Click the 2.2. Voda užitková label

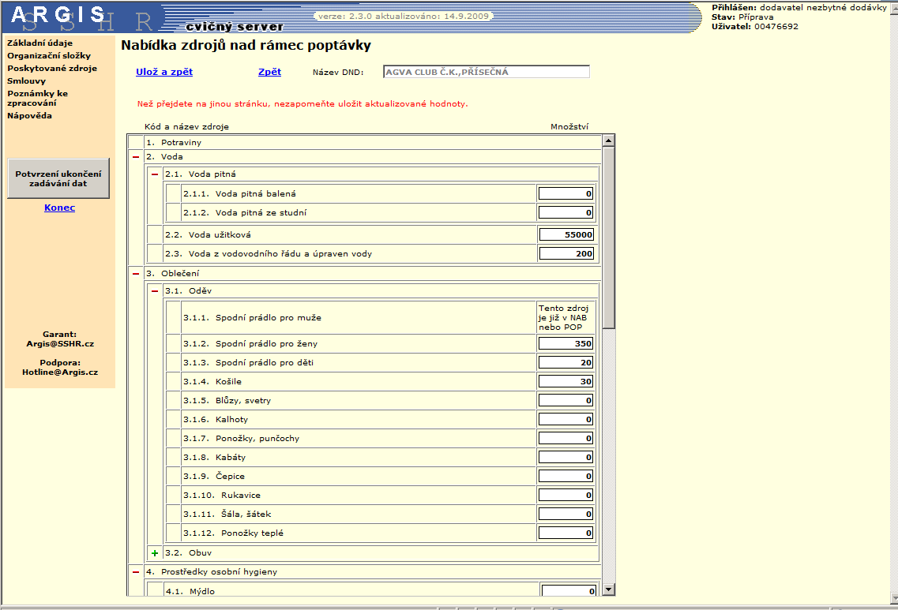click(x=208, y=234)
